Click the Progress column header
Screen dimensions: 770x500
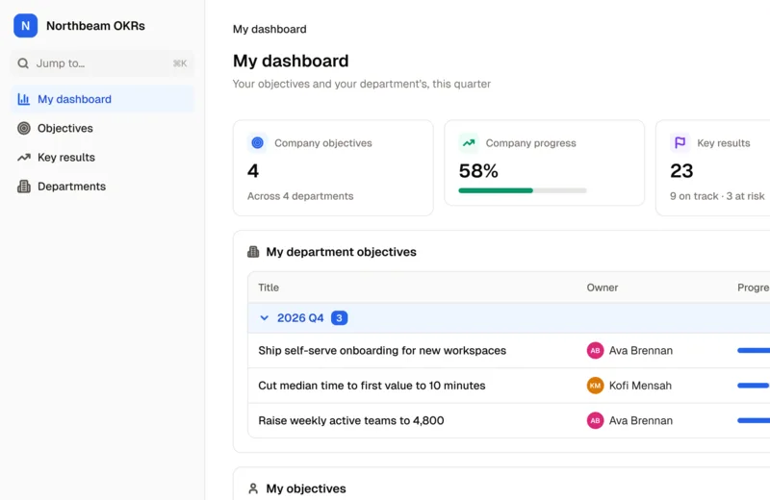[x=754, y=287]
